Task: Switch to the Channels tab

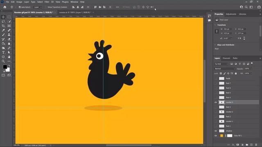Action: tap(226, 58)
